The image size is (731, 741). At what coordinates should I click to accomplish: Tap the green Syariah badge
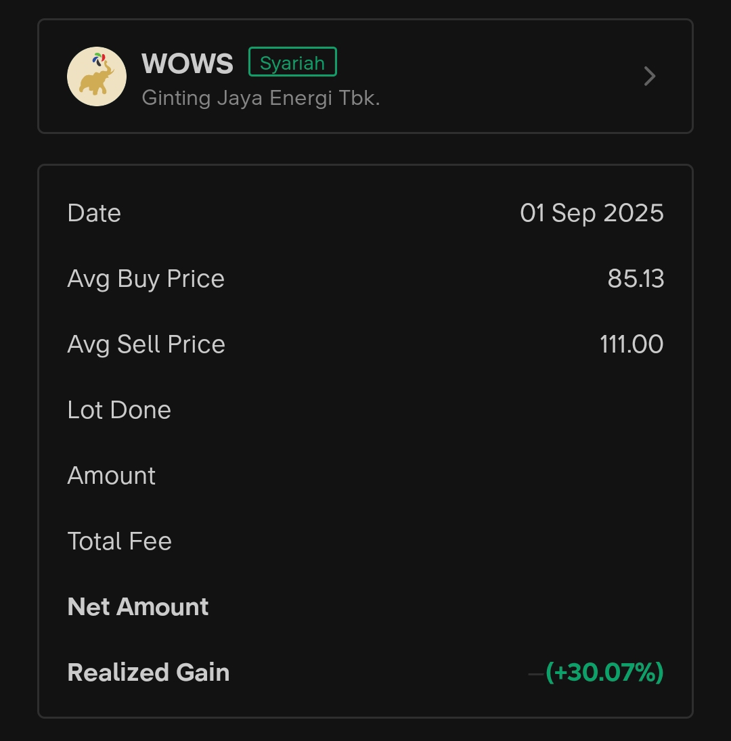pos(292,62)
